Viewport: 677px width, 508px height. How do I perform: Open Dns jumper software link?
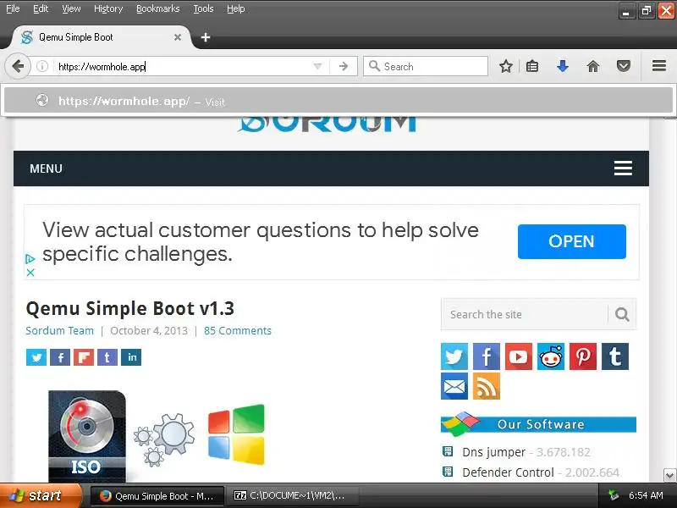493,452
